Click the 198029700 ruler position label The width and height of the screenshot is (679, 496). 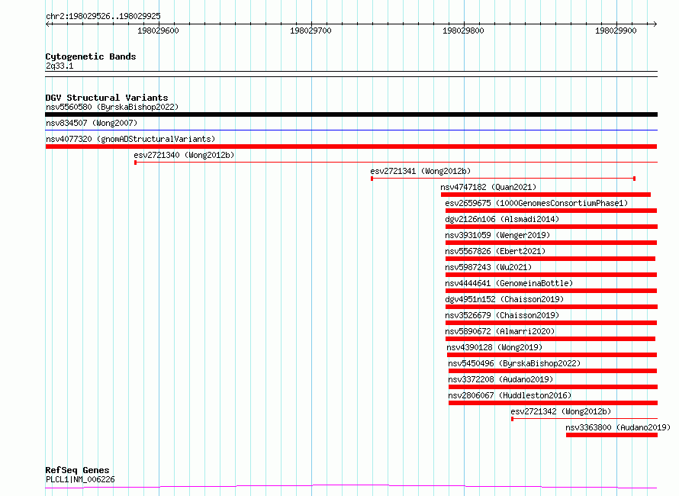click(311, 31)
